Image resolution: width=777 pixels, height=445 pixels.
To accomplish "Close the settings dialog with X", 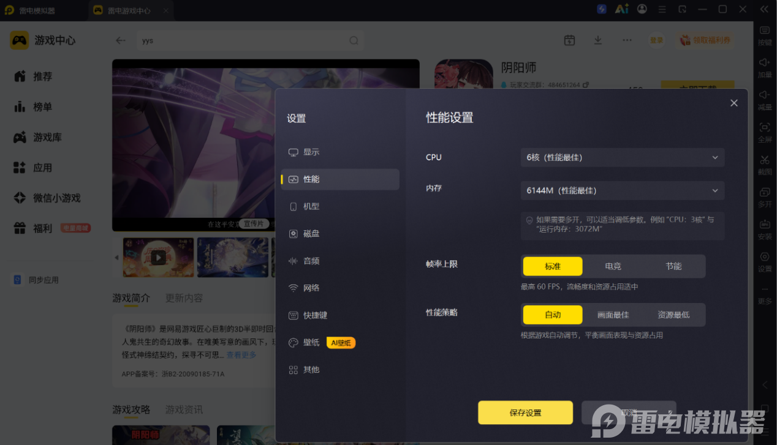I will coord(734,103).
